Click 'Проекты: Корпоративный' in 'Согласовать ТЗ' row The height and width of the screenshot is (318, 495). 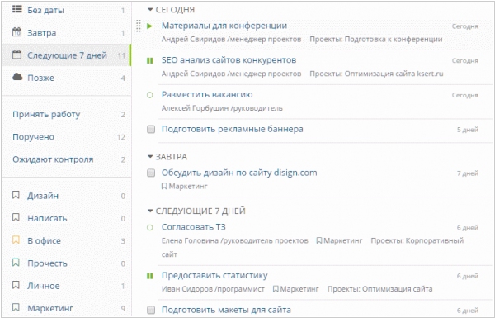coord(417,240)
